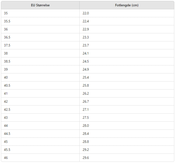Select the EU size 40.5 cell
The width and height of the screenshot is (175, 163).
click(7, 85)
